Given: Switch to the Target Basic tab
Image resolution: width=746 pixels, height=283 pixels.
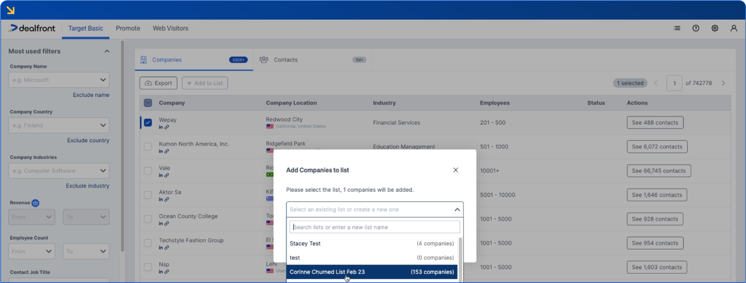Looking at the screenshot, I should pos(86,28).
